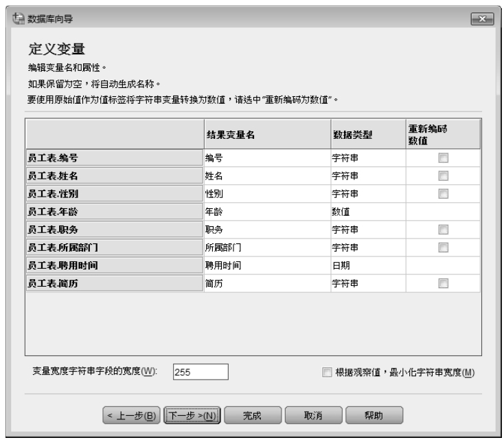This screenshot has height=440, width=504.
Task: Edit result variable name 年龄 cell
Action: coord(265,211)
